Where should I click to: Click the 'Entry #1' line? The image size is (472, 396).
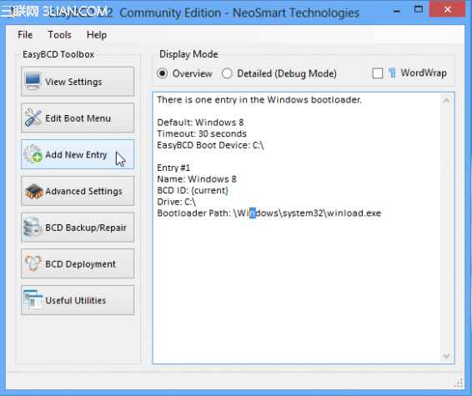pyautogui.click(x=173, y=168)
